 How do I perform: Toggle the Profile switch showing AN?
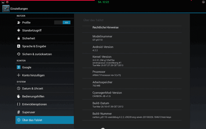(x=62, y=23)
